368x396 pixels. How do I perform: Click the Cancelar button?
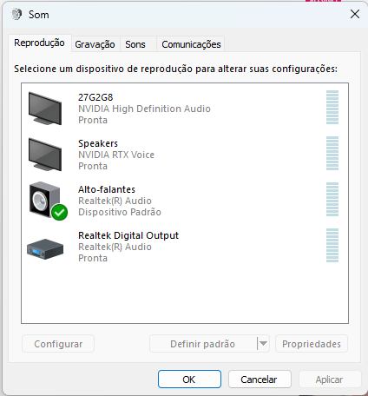pos(260,379)
